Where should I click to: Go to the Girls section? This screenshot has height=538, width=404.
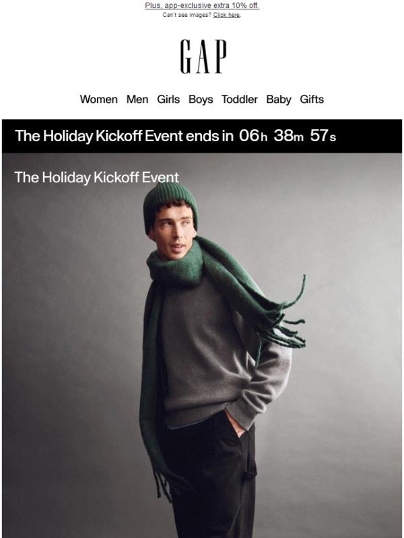click(x=168, y=100)
